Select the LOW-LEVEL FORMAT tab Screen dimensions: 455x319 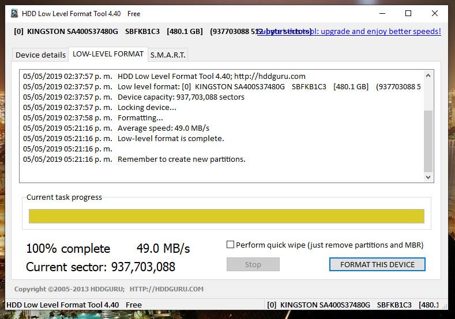pos(108,54)
